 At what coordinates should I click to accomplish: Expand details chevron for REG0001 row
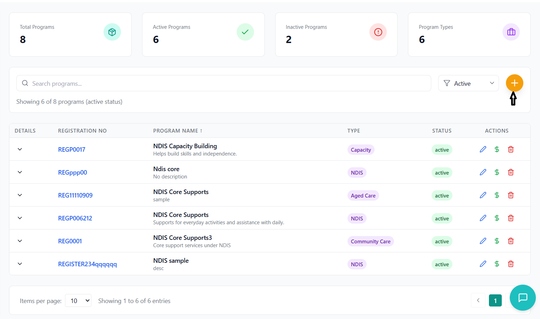point(20,241)
